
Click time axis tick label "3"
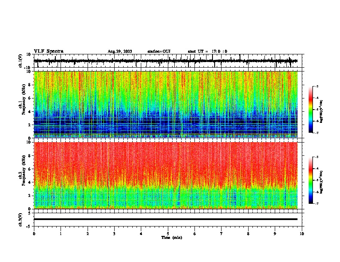pyautogui.click(x=114, y=234)
